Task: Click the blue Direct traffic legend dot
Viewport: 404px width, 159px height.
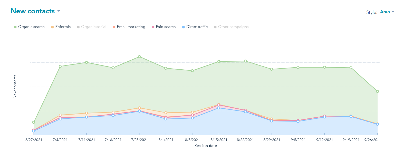Action: click(184, 27)
